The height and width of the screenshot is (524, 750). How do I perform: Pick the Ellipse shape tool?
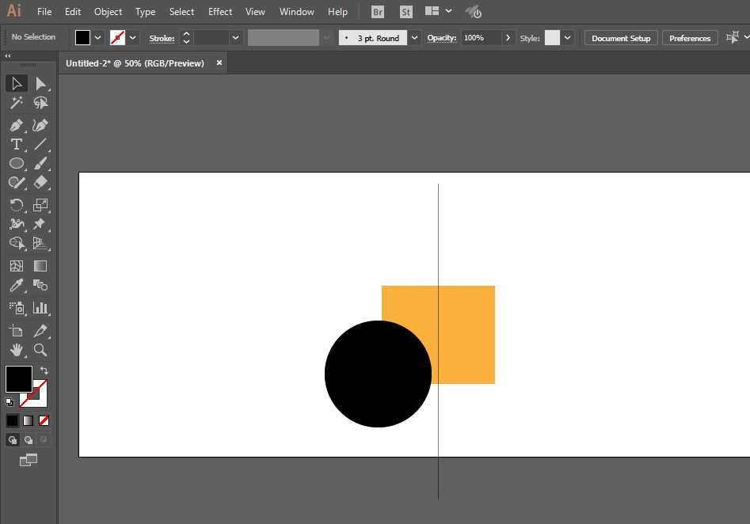point(16,163)
